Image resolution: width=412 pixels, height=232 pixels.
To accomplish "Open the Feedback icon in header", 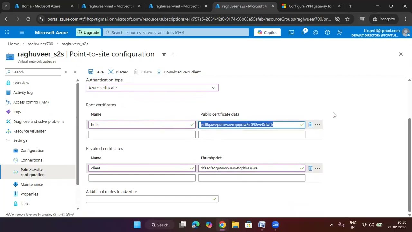I will point(340,32).
